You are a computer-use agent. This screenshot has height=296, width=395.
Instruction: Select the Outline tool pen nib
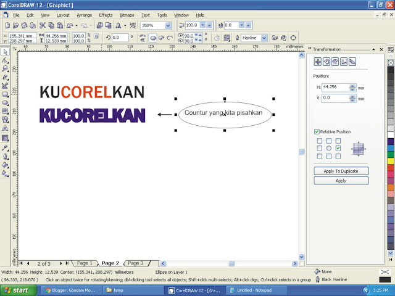5,157
